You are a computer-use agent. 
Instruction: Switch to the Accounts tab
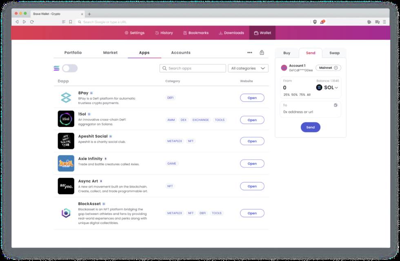[x=181, y=53]
